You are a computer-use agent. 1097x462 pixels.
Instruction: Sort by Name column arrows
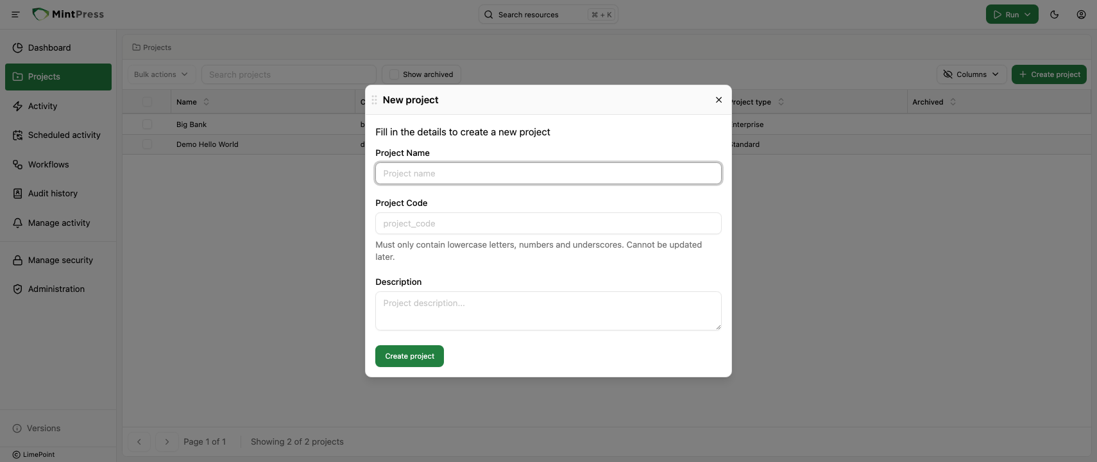[206, 102]
